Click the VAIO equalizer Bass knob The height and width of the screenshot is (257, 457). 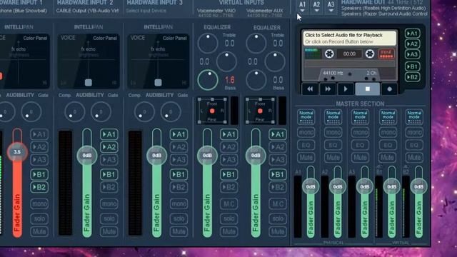(208, 80)
